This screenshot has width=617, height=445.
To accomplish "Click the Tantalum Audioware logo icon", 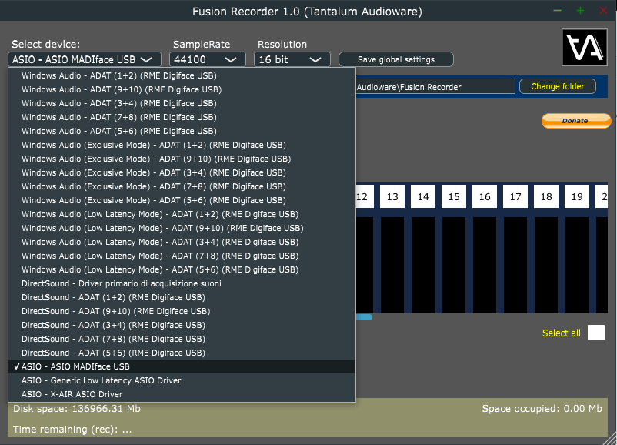I will pos(585,47).
